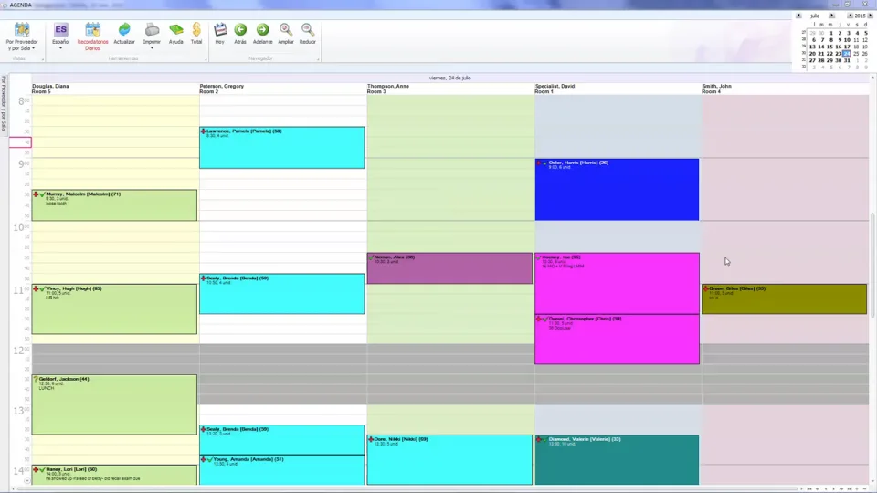This screenshot has height=493, width=877.
Task: Open Sealy, Brenda 10:50 appointment
Action: coord(282,294)
